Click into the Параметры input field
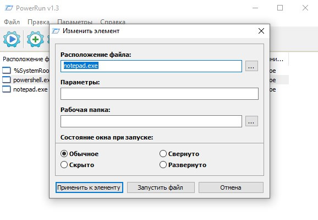318x220 pixels. click(160, 94)
